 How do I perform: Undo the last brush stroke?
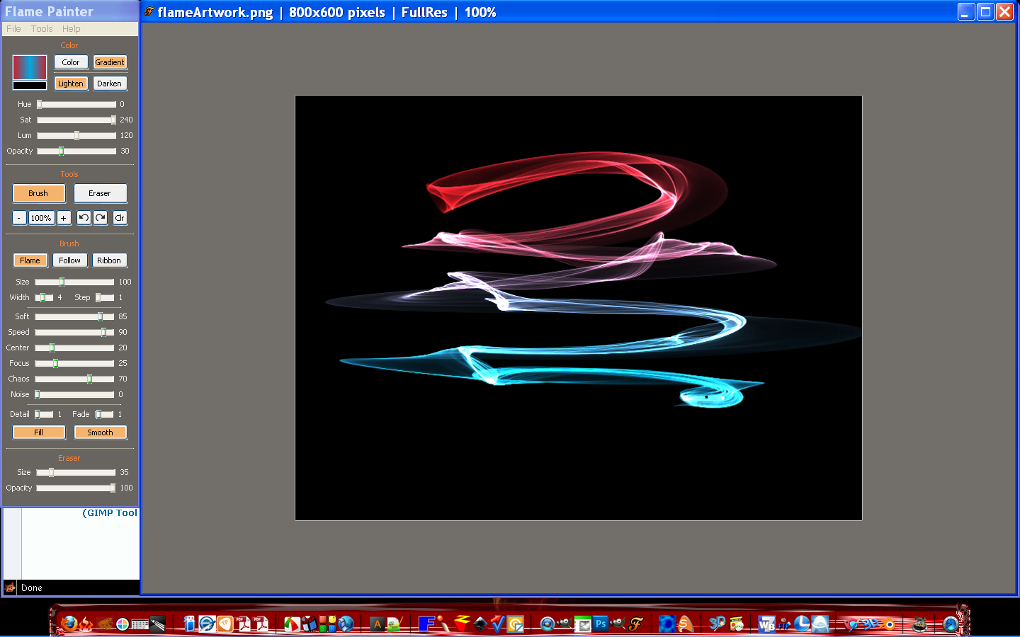tap(84, 217)
